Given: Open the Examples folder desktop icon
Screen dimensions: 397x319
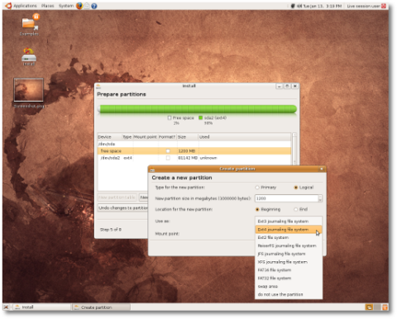Looking at the screenshot, I should coord(30,24).
